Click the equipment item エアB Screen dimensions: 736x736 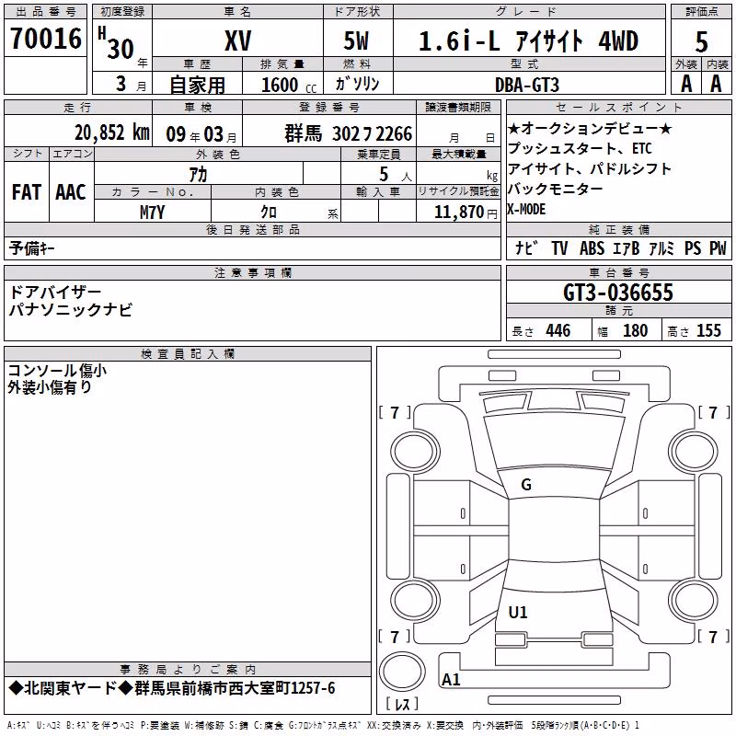tap(627, 247)
